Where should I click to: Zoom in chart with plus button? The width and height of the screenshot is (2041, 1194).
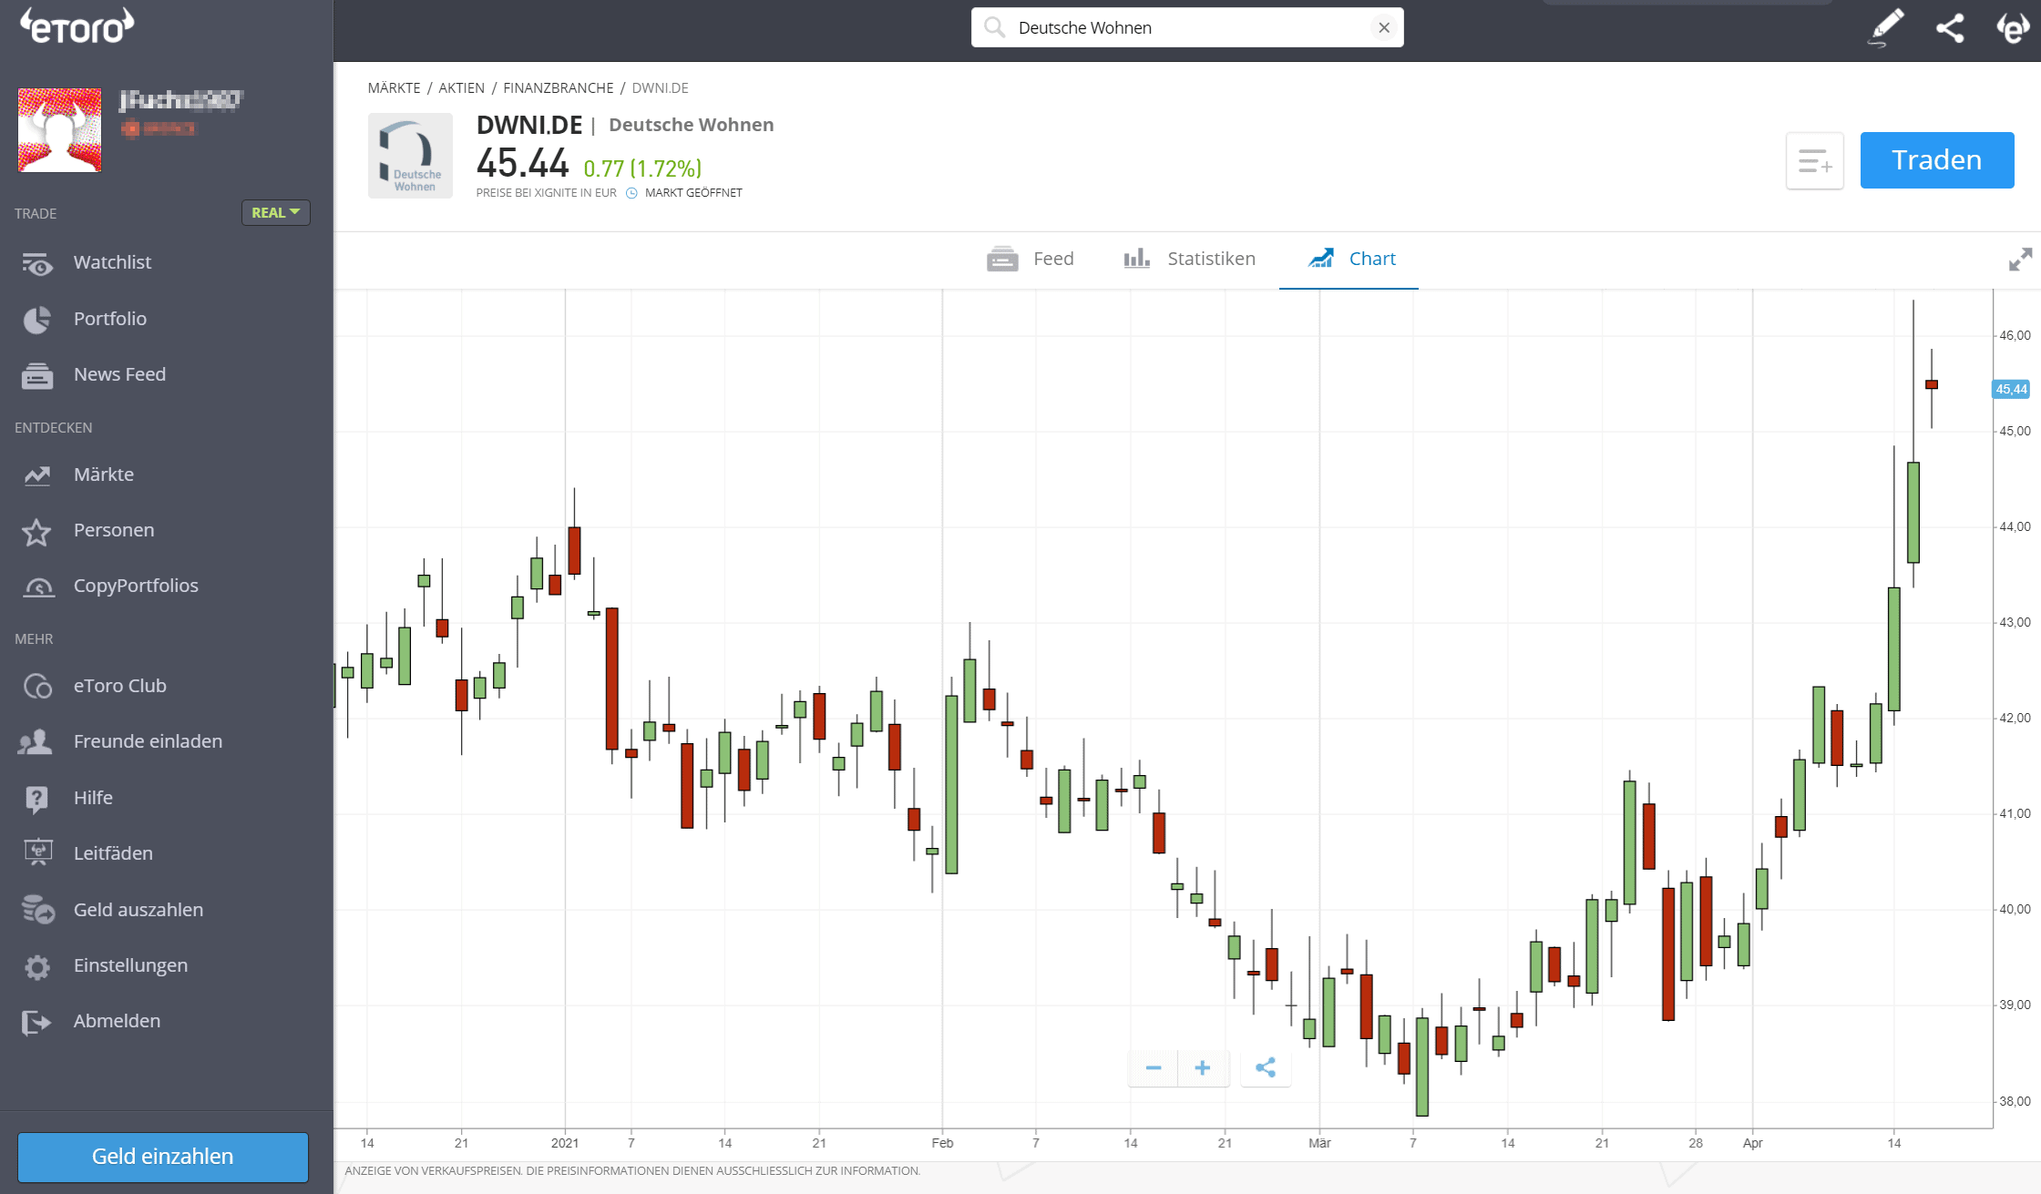point(1203,1067)
